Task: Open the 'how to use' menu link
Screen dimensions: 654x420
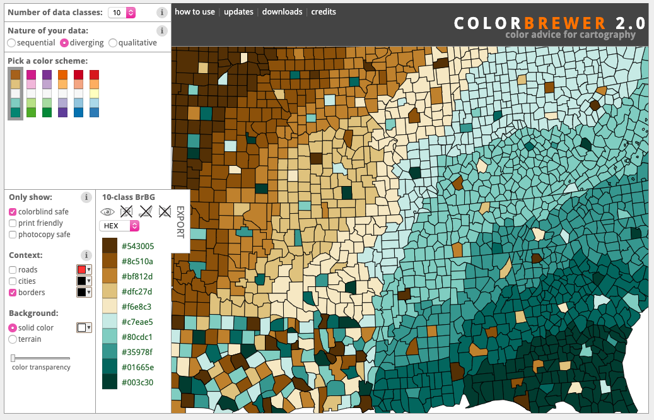Action: [195, 12]
